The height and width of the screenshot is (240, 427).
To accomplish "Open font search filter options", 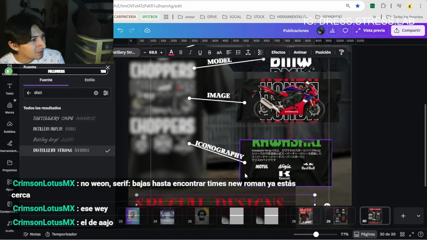I will coord(106,93).
